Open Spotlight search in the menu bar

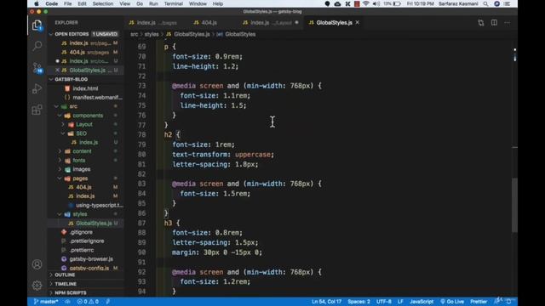coord(485,3)
